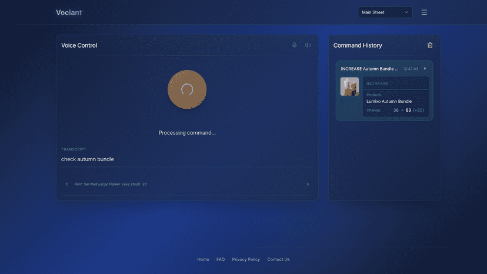Screen dimensions: 487x274
Task: Show previous hint with left arrow
Action: (x=66, y=184)
